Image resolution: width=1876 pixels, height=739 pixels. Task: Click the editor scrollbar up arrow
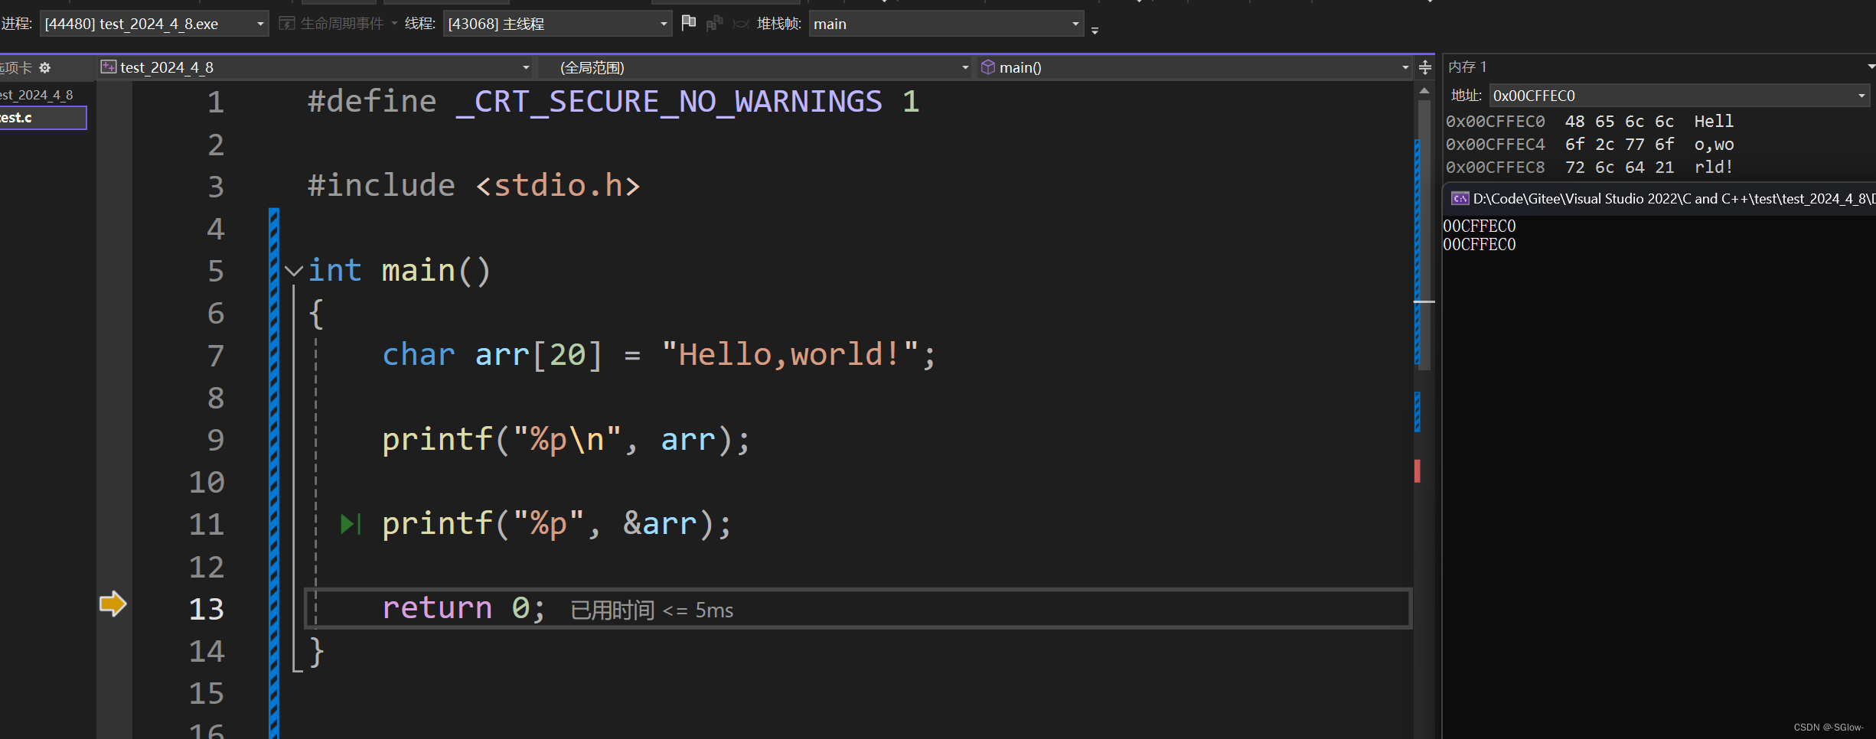tap(1424, 91)
